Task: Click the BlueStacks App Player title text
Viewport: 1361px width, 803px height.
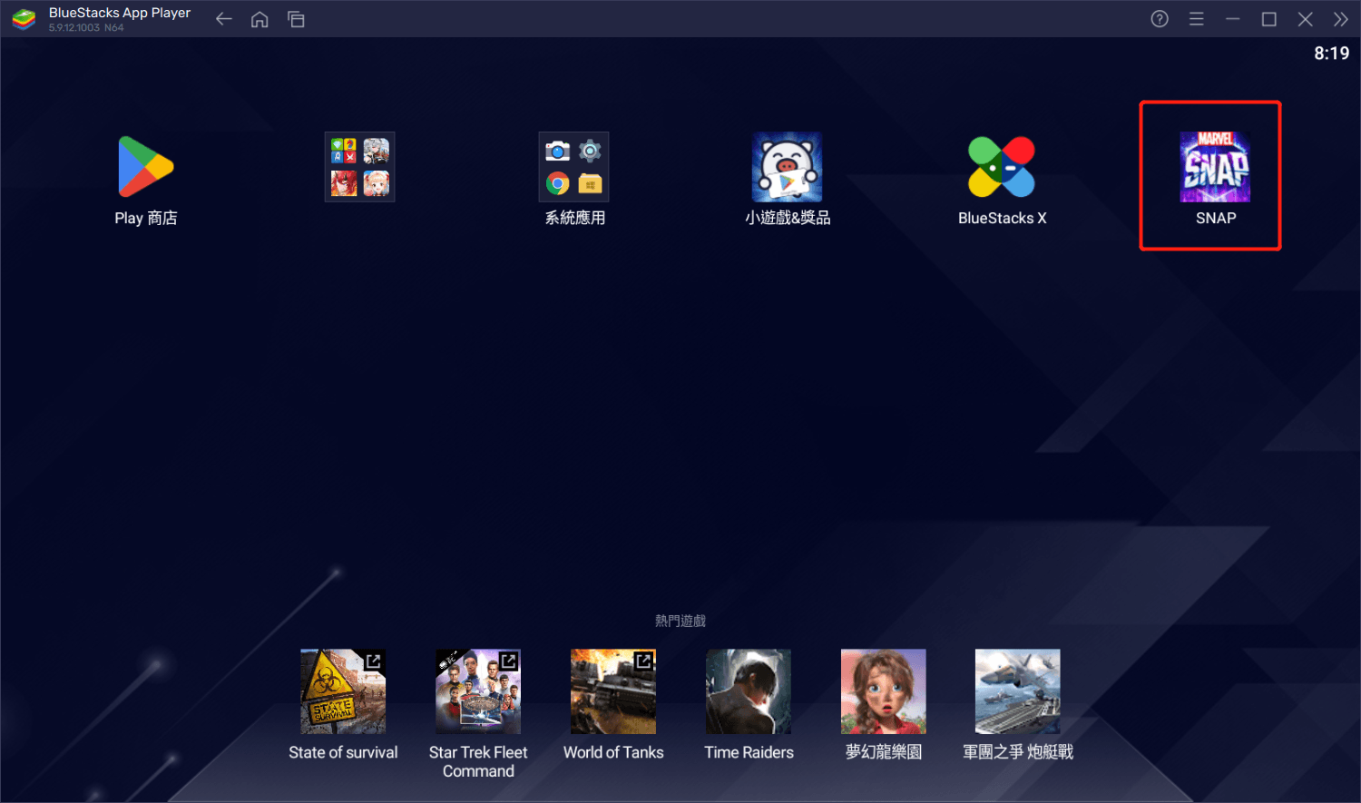Action: click(x=120, y=13)
